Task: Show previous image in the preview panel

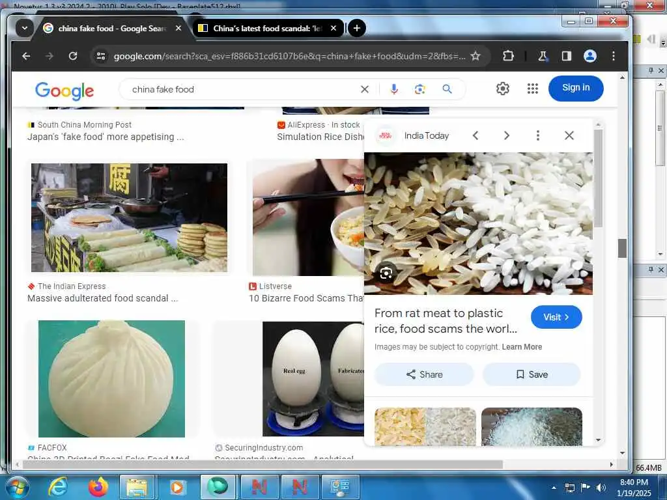Action: point(475,135)
